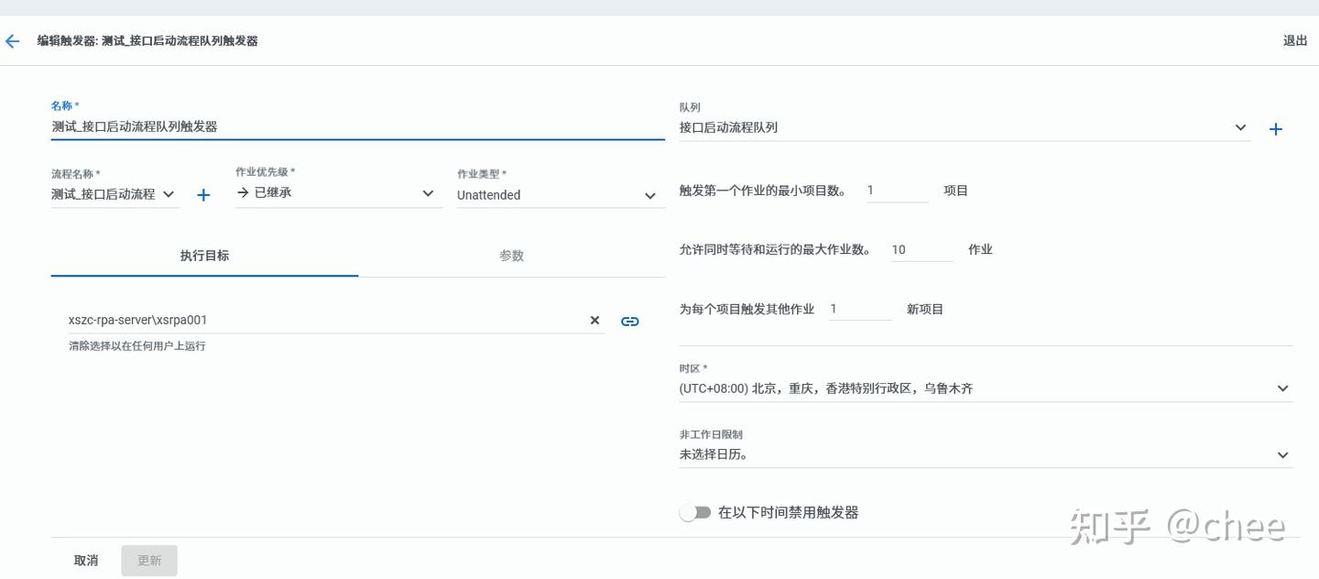1319x579 pixels.
Task: Switch to the 执行目标 tab
Action: tap(204, 257)
